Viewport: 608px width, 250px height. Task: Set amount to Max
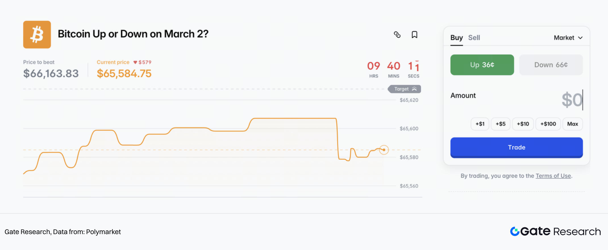(x=572, y=124)
